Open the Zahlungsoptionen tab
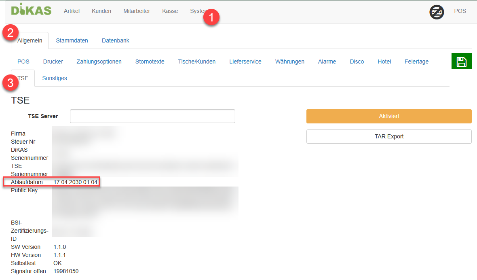The height and width of the screenshot is (280, 477). click(x=99, y=62)
